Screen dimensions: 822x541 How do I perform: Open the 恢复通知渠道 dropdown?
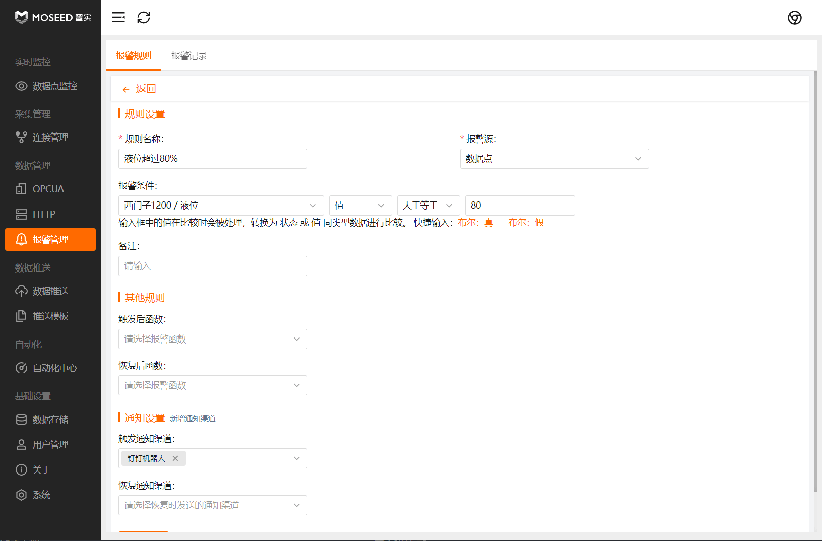pos(213,505)
